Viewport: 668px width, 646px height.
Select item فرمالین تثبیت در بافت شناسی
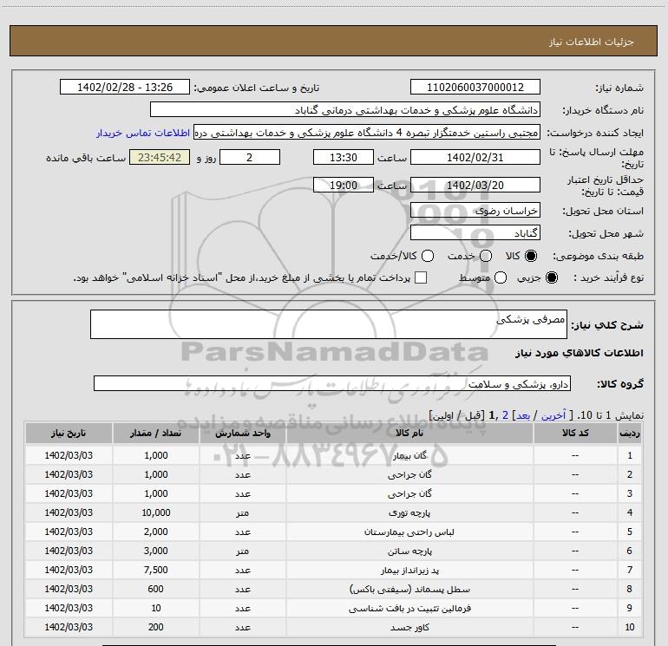pyautogui.click(x=409, y=609)
